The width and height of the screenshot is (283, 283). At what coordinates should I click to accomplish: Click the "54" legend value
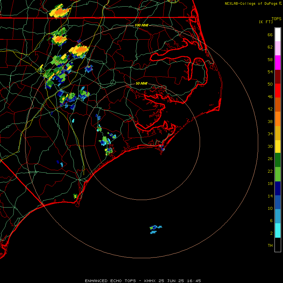pos(270,72)
